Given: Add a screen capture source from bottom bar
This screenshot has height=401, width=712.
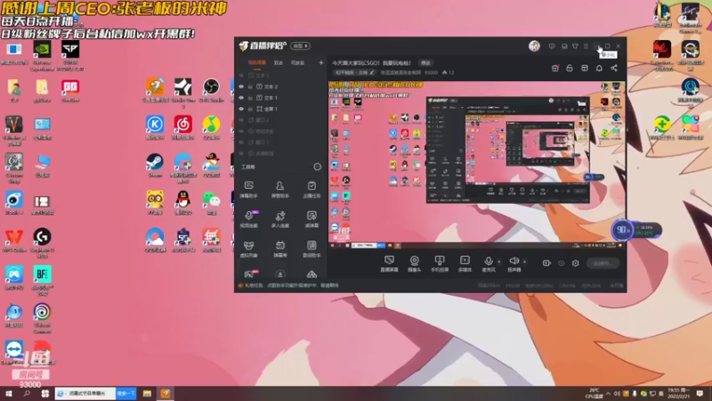Looking at the screenshot, I should point(389,263).
